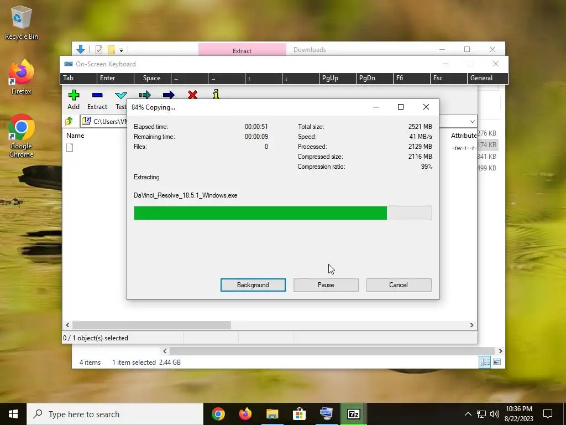Click the 7-Zip scrollbar left arrow

pyautogui.click(x=67, y=325)
